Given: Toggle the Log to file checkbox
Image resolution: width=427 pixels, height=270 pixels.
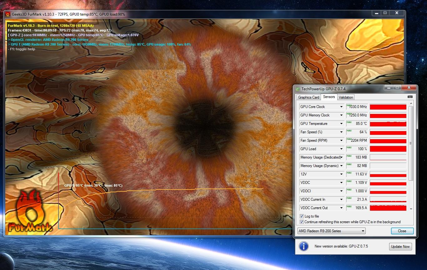Looking at the screenshot, I should (x=302, y=216).
